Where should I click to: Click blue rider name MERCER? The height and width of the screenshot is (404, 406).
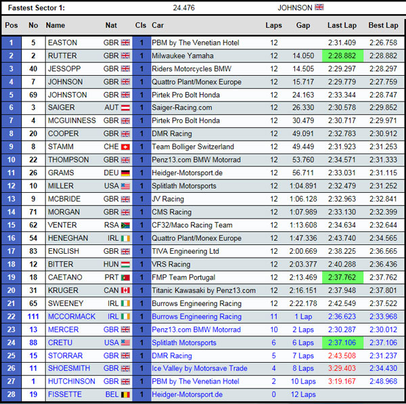[63, 330]
